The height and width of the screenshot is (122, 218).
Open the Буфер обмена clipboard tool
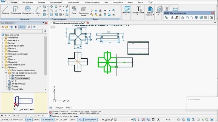(x=150, y=11)
